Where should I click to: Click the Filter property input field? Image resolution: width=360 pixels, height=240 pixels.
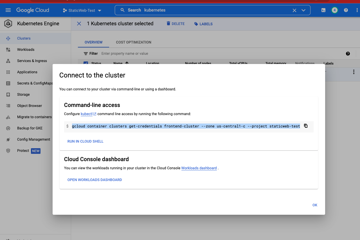[x=125, y=53]
